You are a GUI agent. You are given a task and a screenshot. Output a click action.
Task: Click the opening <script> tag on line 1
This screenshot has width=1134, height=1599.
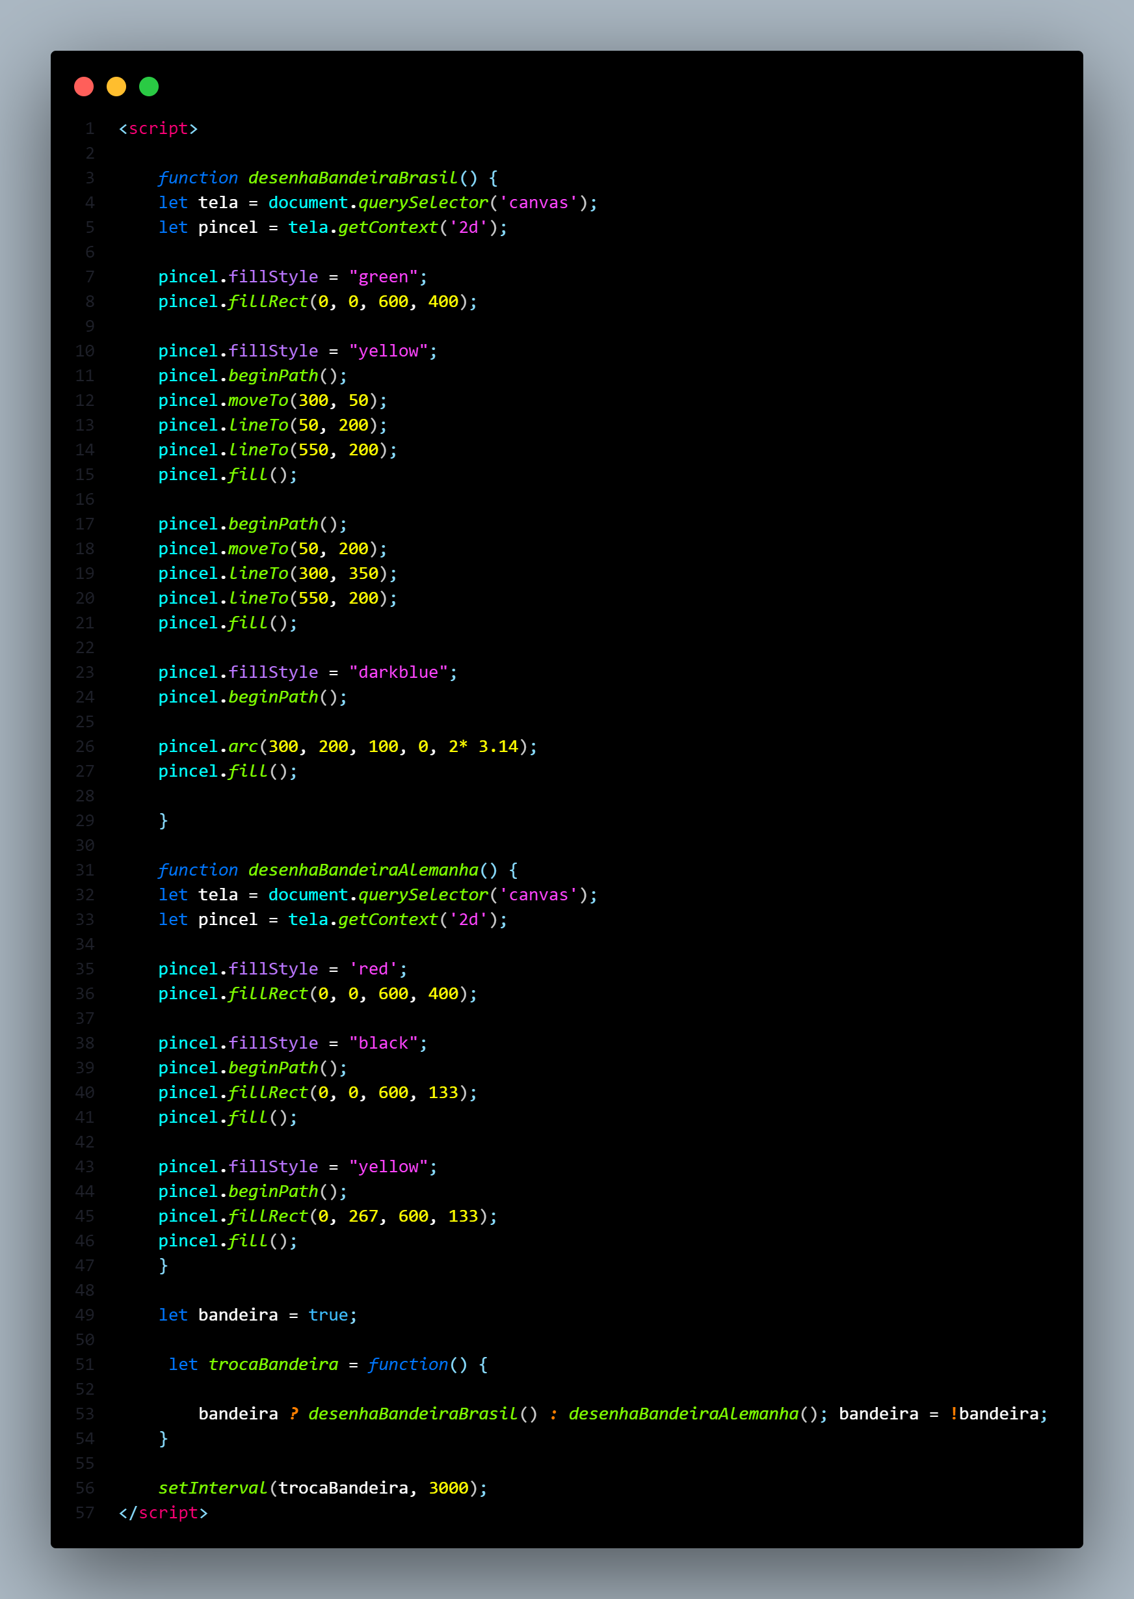(x=159, y=129)
